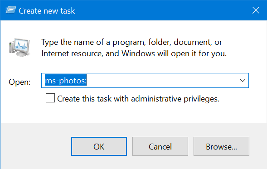The image size is (267, 169).
Task: Click the 'Create this task with administrative privileges' label
Action: click(x=138, y=99)
